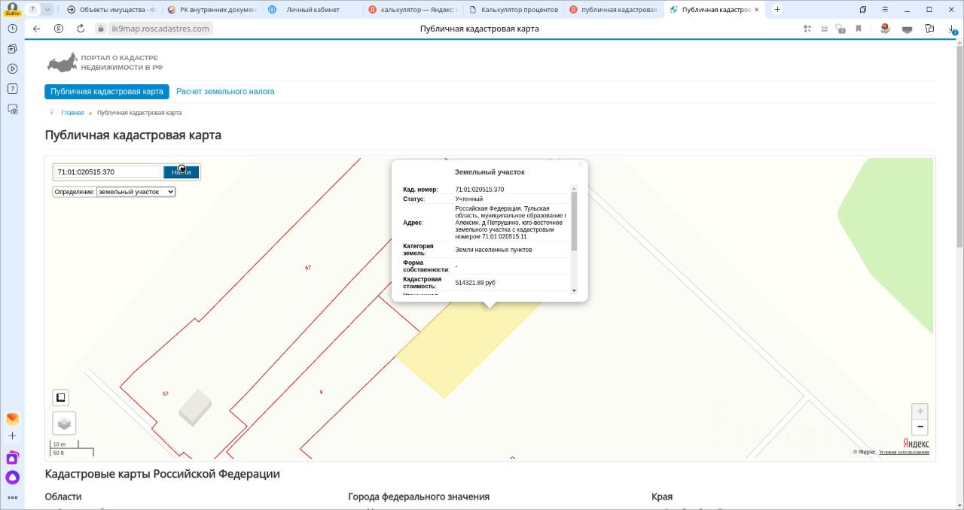Click the Войти profile avatar
The height and width of the screenshot is (510, 964).
pyautogui.click(x=12, y=9)
